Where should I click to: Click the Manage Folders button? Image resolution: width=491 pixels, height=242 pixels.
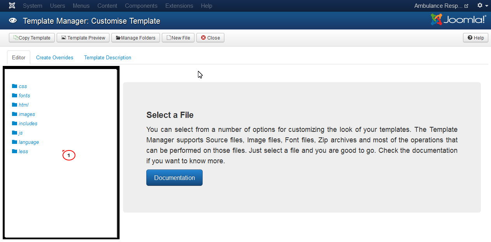pyautogui.click(x=135, y=38)
